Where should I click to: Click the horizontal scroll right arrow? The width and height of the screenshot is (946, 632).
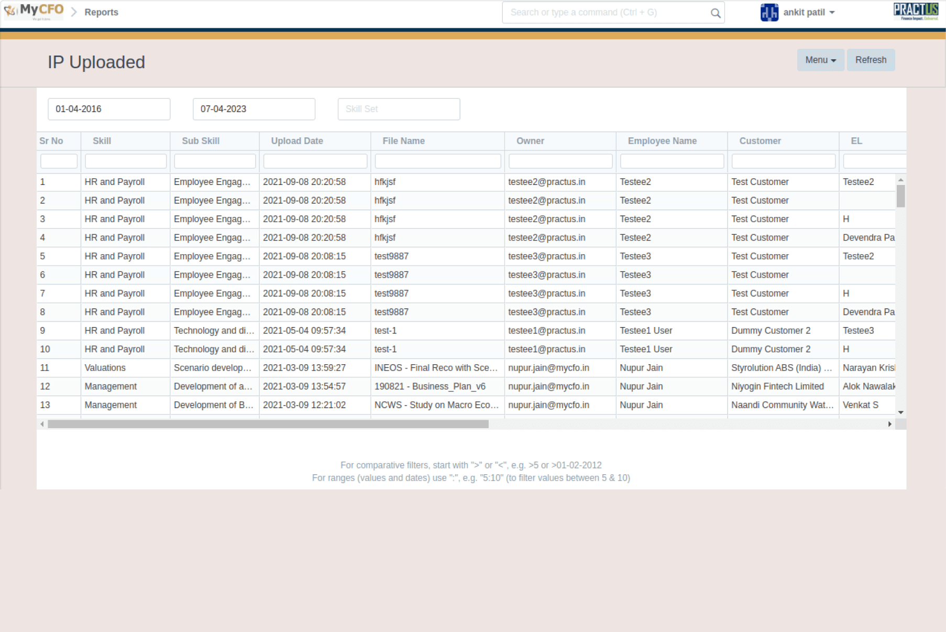[x=889, y=424]
